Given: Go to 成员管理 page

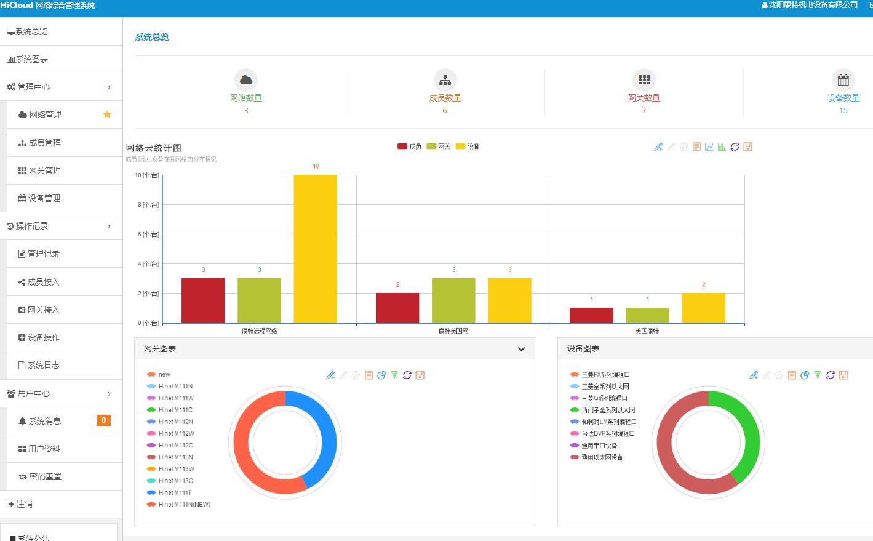Looking at the screenshot, I should (65, 143).
